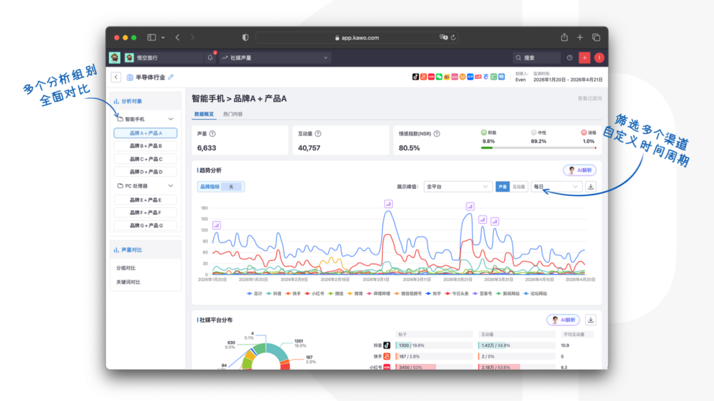Toggle 微博 series in chart legend

tap(355, 294)
